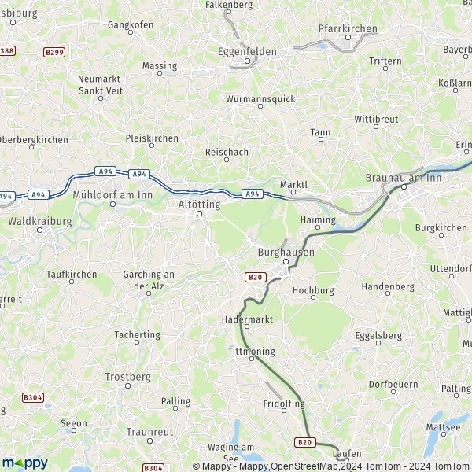472x472 pixels.
Task: Click the B304 shield near Seeon
Action: point(33,397)
